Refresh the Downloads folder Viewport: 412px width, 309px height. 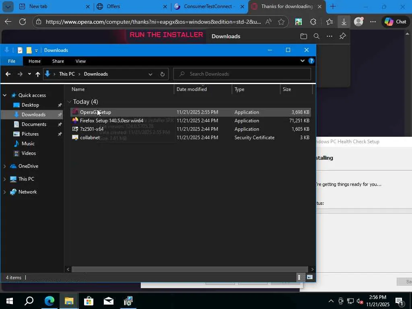pos(163,74)
